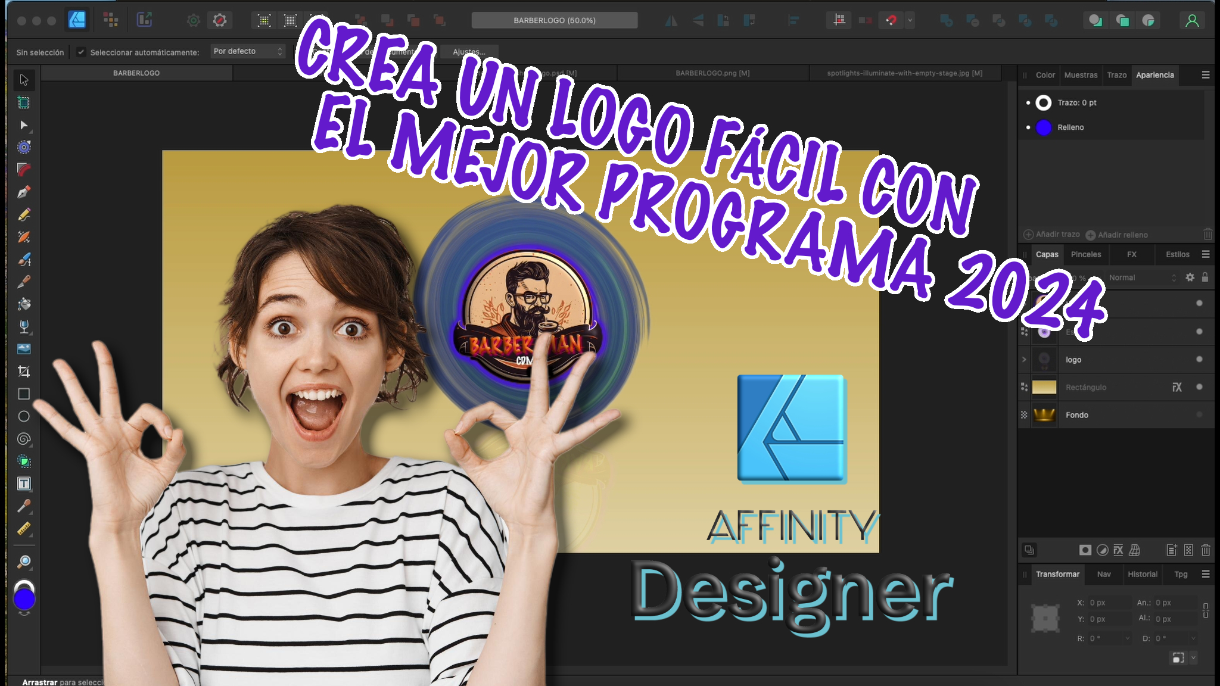1220x686 pixels.
Task: Open the Estilos tab
Action: tap(1177, 254)
